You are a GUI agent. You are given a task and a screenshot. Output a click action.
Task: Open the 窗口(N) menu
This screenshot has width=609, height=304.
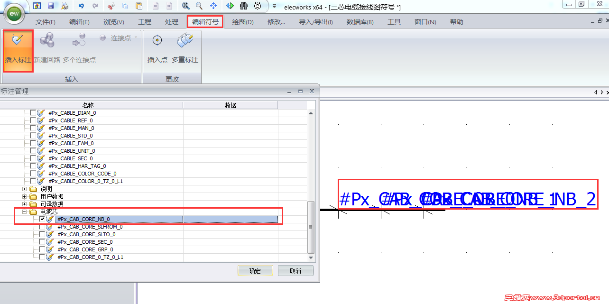pyautogui.click(x=425, y=22)
